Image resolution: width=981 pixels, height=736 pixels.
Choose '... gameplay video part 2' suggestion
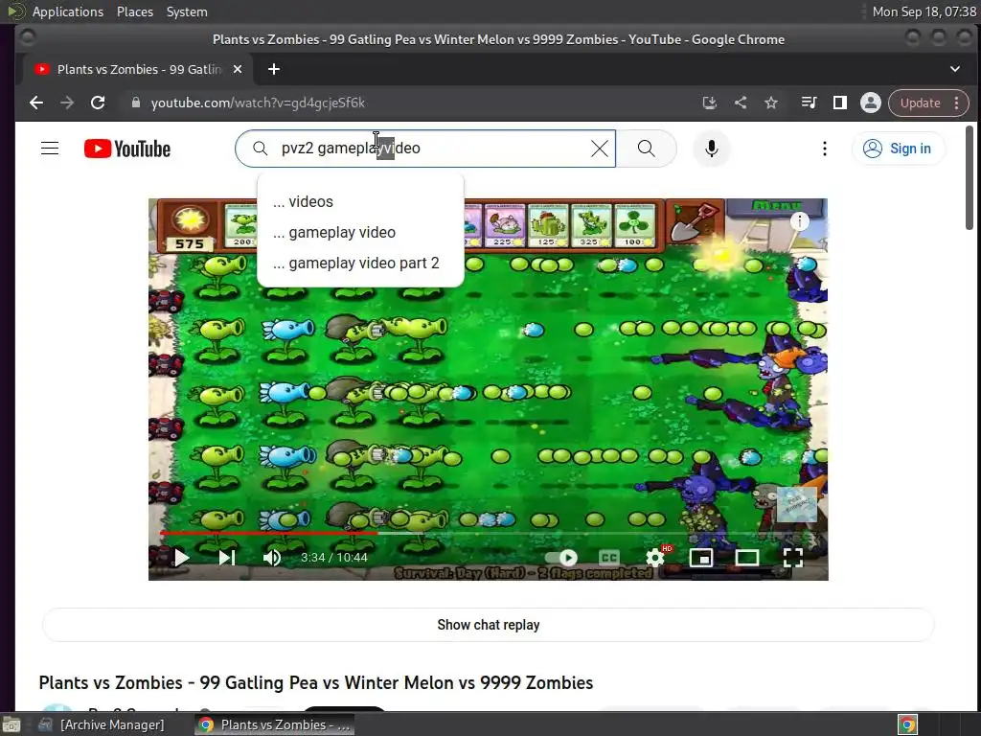(x=360, y=263)
